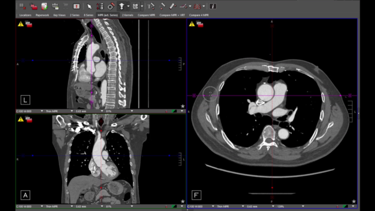Toggle the star marker in the axial view
The image size is (375, 211).
pos(354,201)
